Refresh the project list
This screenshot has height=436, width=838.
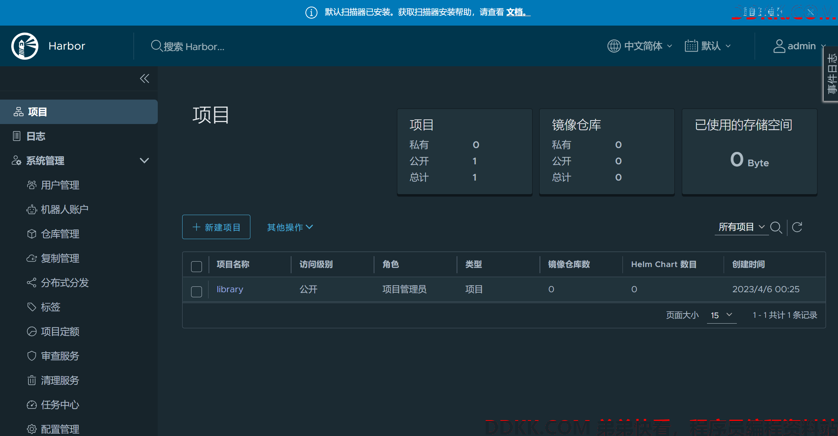tap(797, 227)
